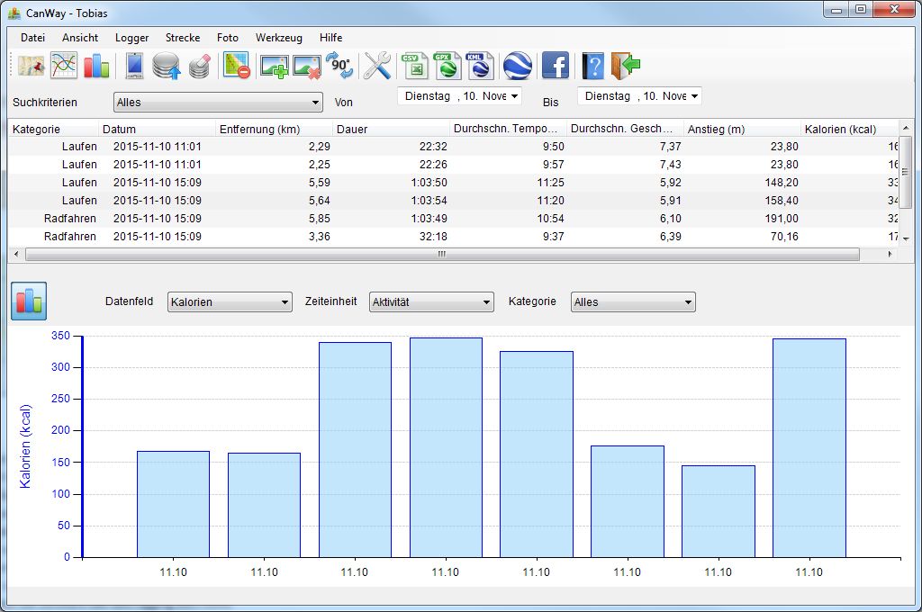The image size is (922, 612).
Task: Open settings with wrench and screwdriver icon
Action: click(376, 66)
